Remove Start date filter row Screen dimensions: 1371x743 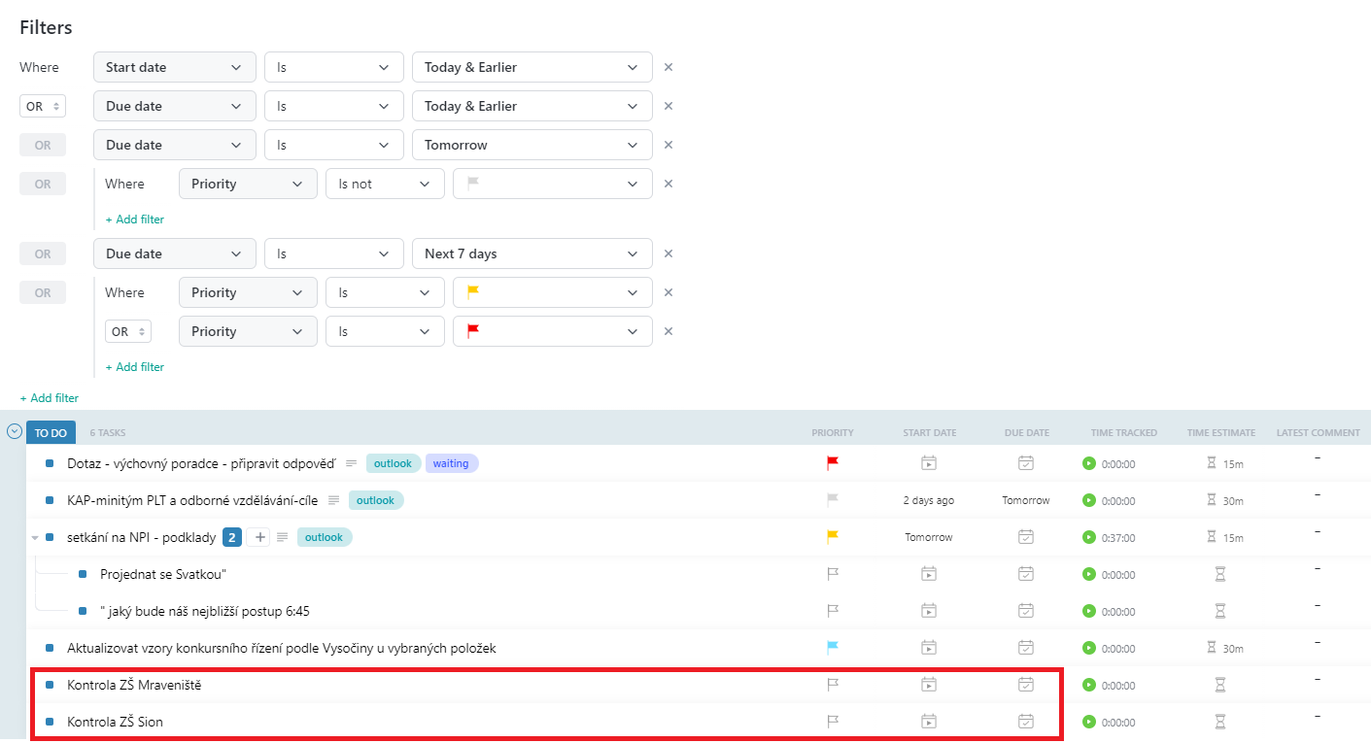click(668, 67)
